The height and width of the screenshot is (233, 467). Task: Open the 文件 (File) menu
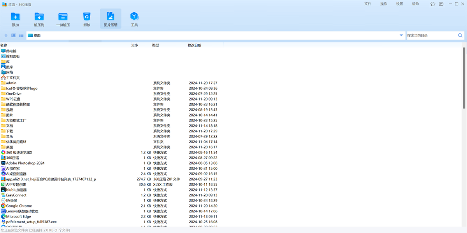click(368, 4)
